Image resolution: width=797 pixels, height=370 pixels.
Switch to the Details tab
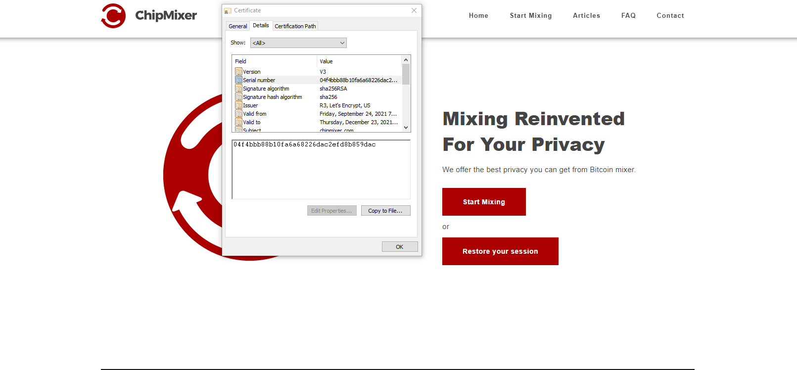pos(261,25)
